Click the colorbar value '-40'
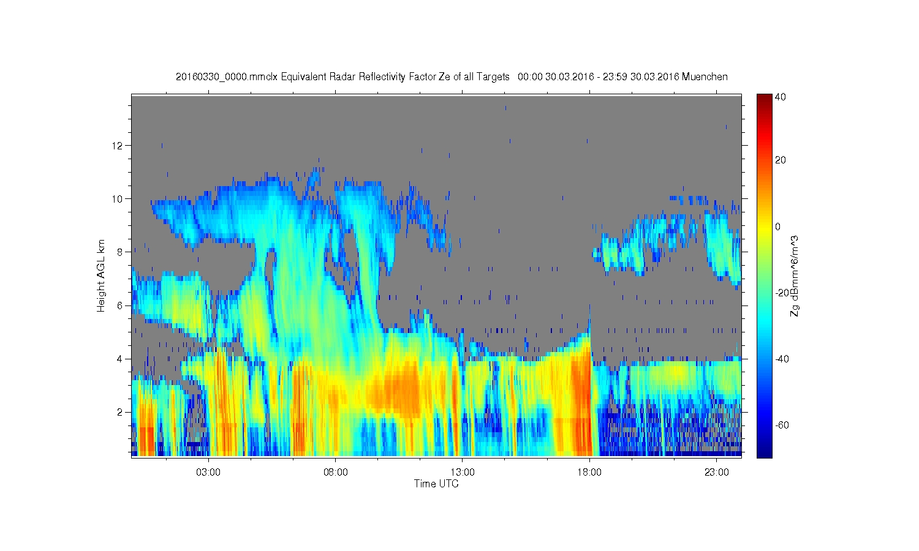 782,359
